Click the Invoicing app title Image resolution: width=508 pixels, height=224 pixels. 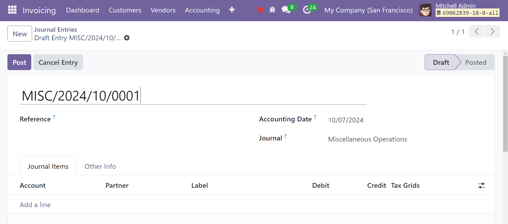pyautogui.click(x=39, y=10)
